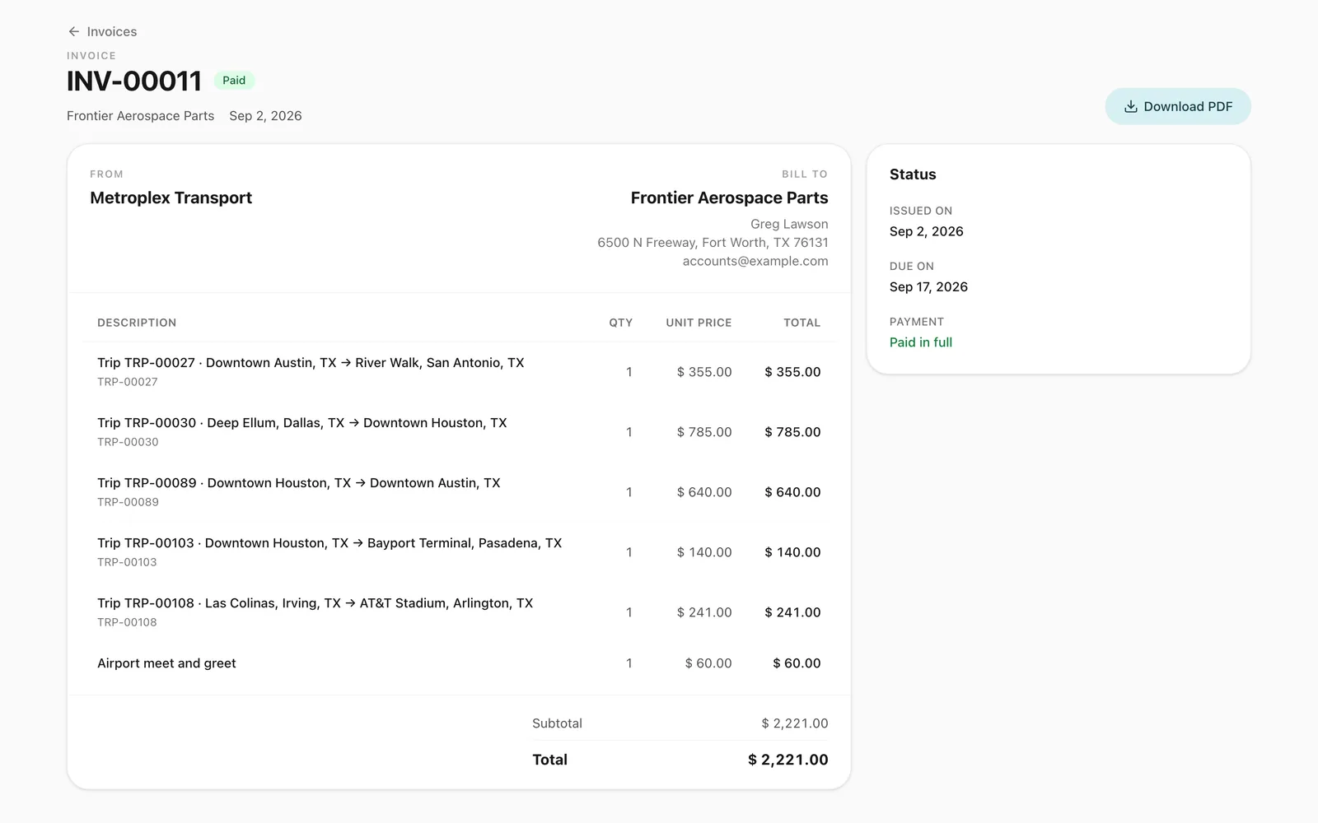Viewport: 1318px width, 823px height.
Task: Click the ISSUED ON label
Action: coord(921,211)
